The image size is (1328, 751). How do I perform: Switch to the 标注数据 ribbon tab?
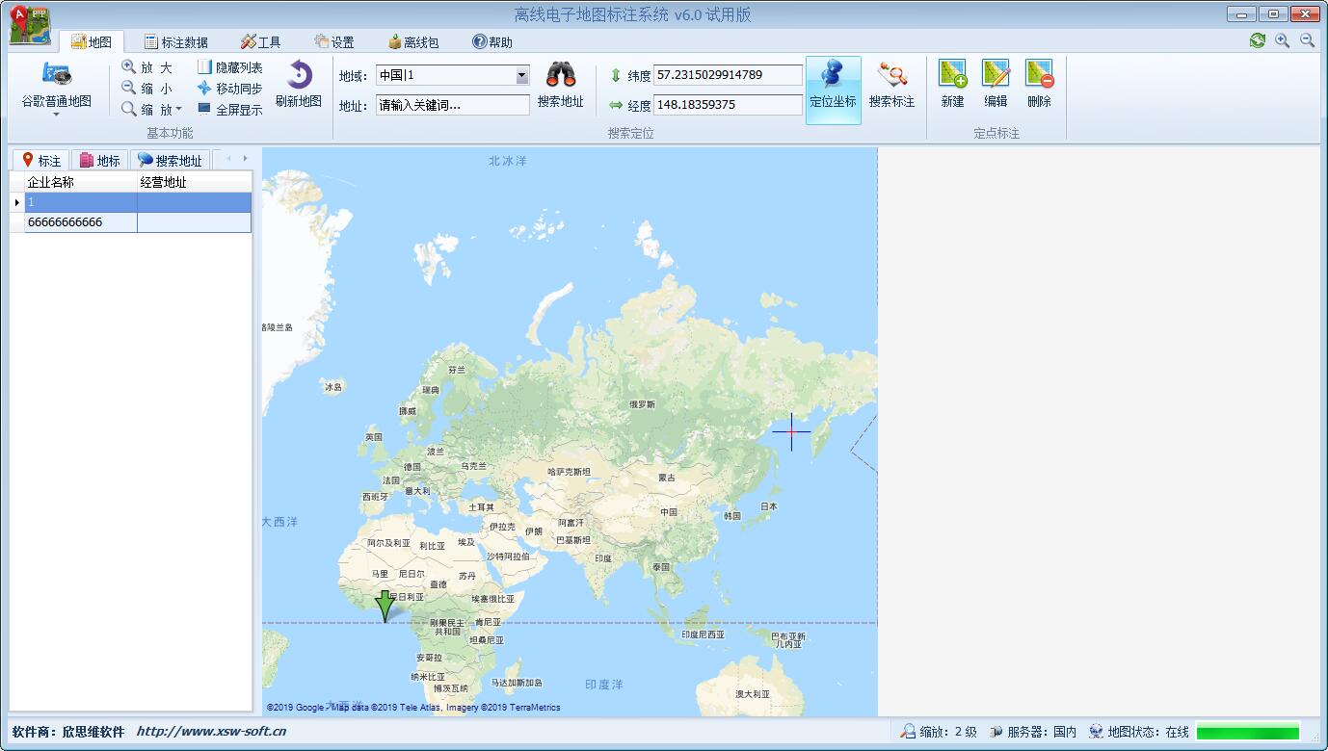point(176,42)
